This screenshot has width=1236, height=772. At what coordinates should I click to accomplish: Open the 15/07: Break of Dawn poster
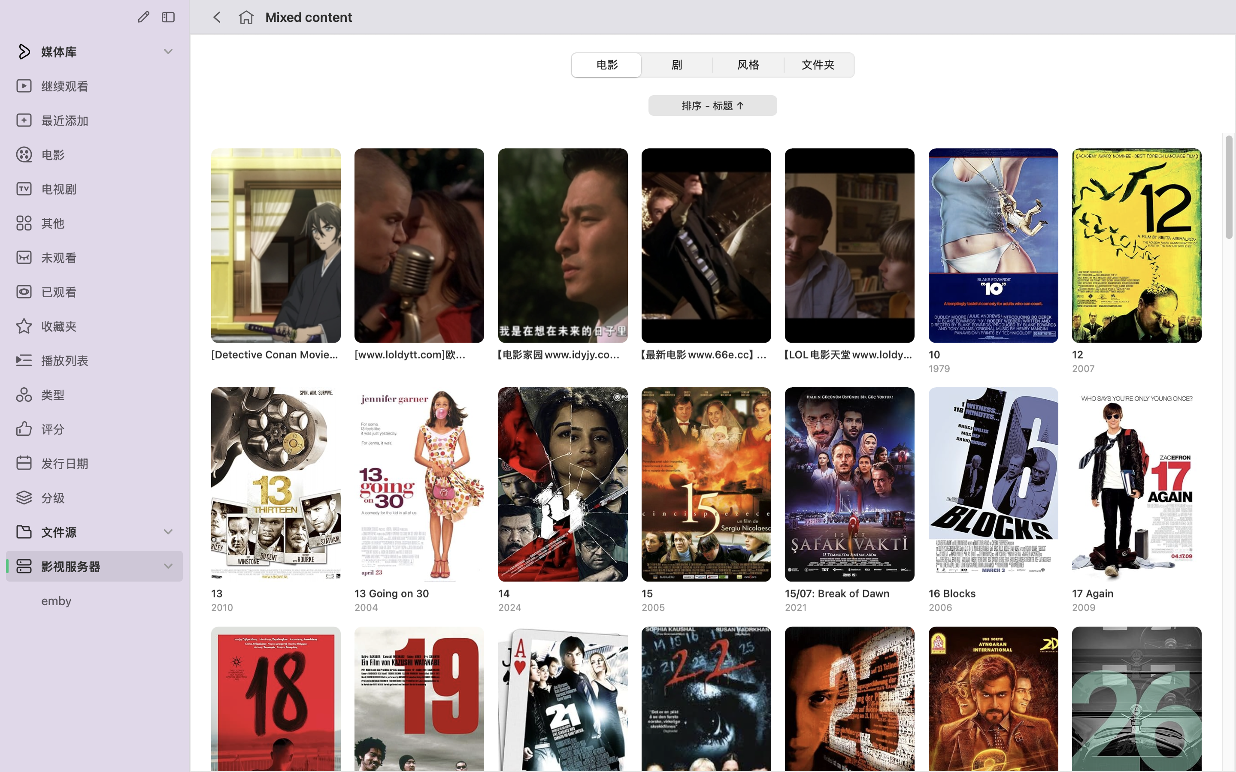[x=850, y=485]
